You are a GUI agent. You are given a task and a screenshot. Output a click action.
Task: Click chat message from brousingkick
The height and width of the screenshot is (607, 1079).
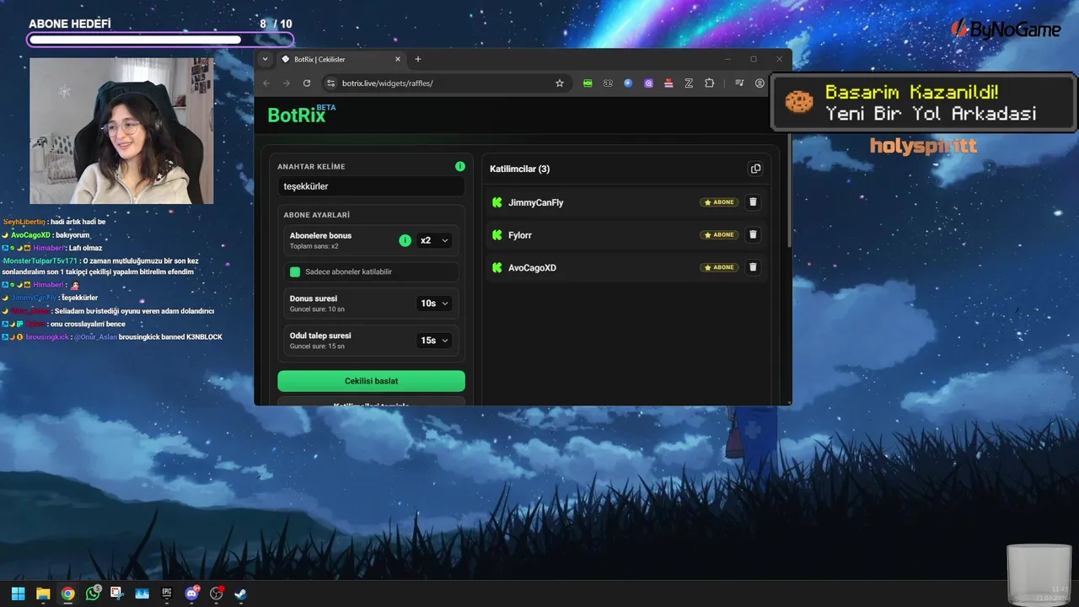(x=112, y=336)
